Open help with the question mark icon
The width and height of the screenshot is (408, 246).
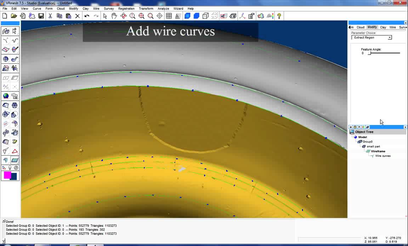[x=279, y=16]
